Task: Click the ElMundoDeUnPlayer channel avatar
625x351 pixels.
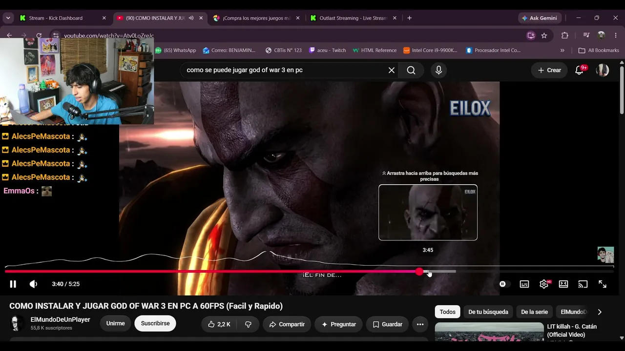Action: click(x=17, y=324)
